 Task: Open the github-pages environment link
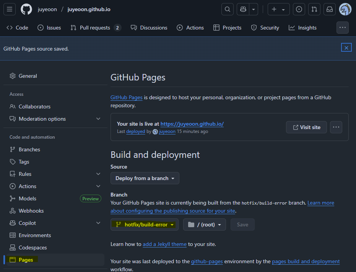[207, 262]
